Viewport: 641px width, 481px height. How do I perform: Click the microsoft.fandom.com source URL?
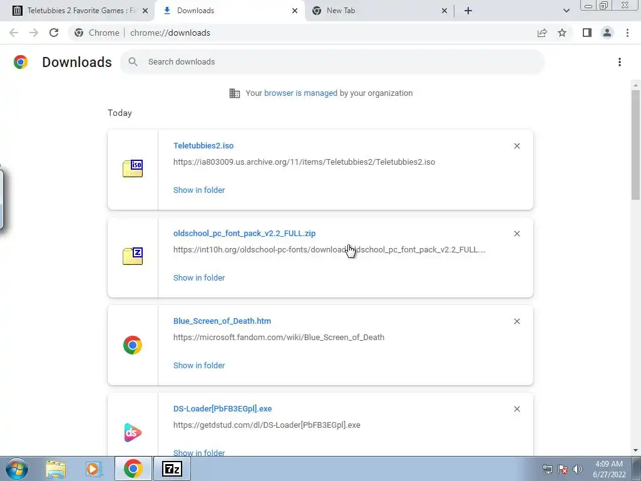pyautogui.click(x=279, y=338)
